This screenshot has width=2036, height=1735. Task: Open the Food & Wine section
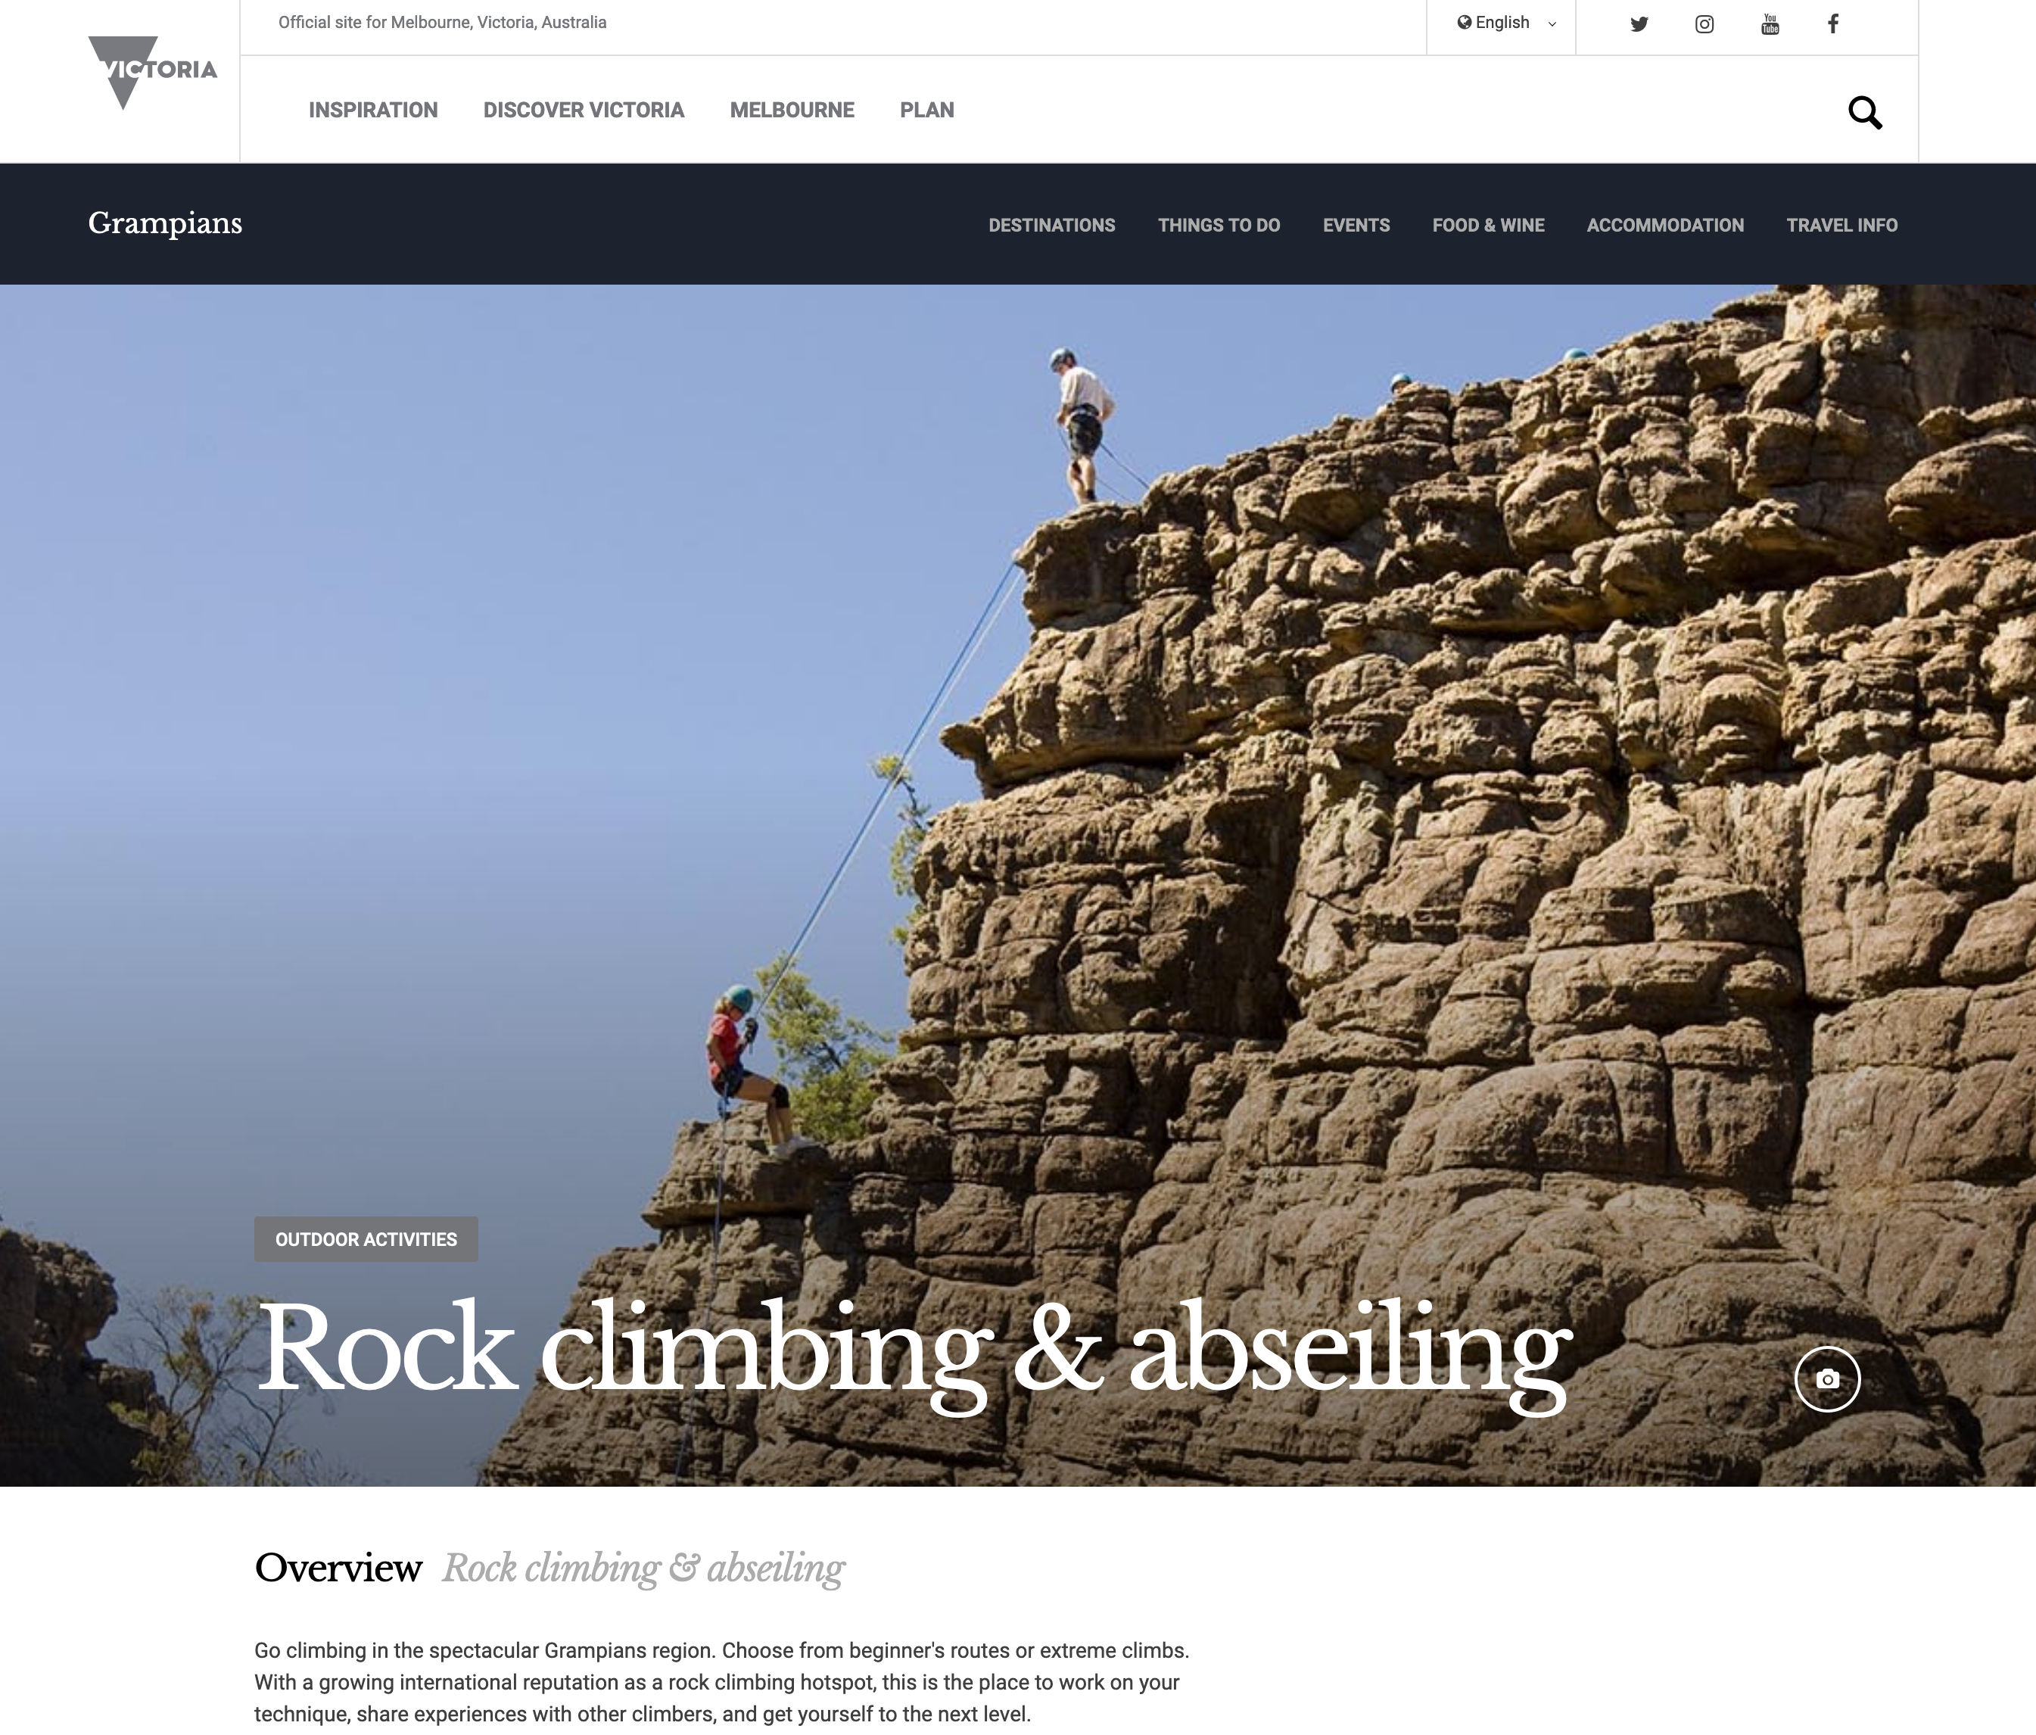[1489, 225]
